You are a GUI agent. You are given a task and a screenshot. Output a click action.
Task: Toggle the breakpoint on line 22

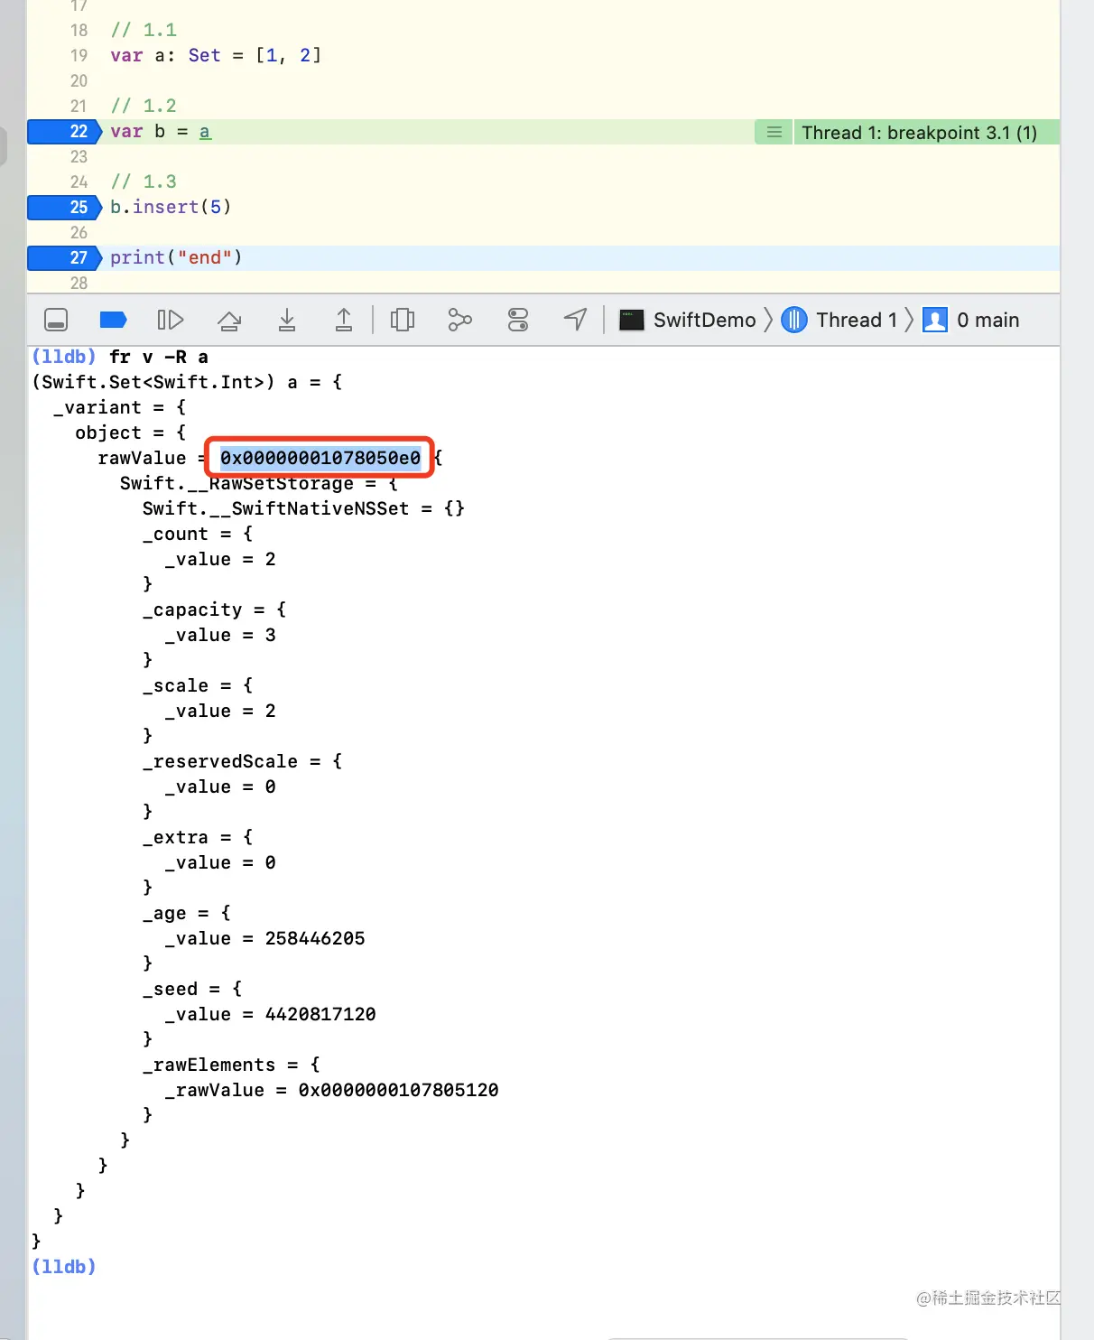[65, 132]
